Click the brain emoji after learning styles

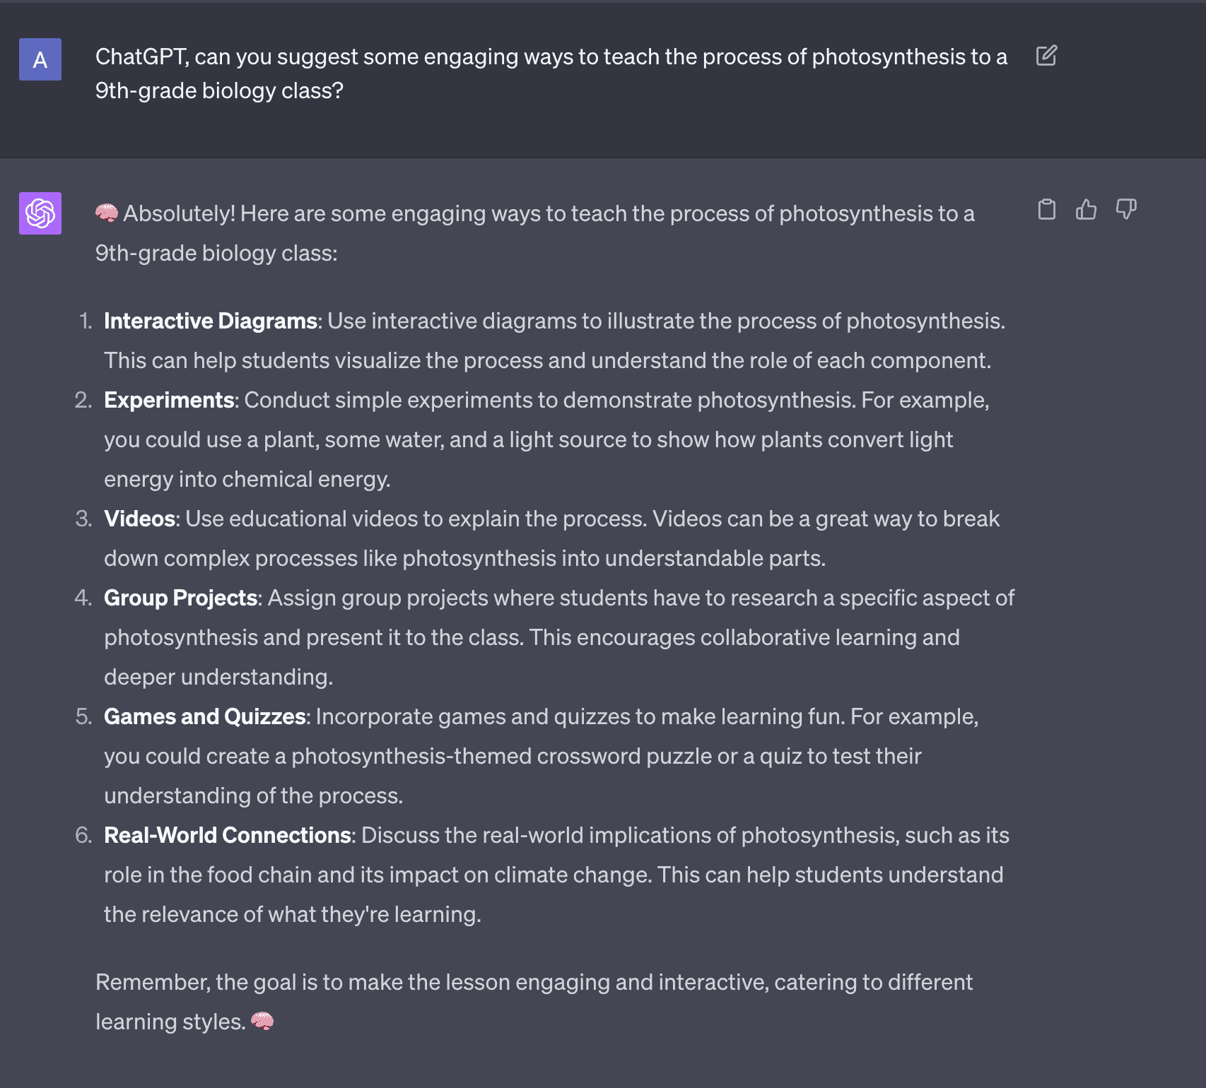pyautogui.click(x=262, y=1022)
